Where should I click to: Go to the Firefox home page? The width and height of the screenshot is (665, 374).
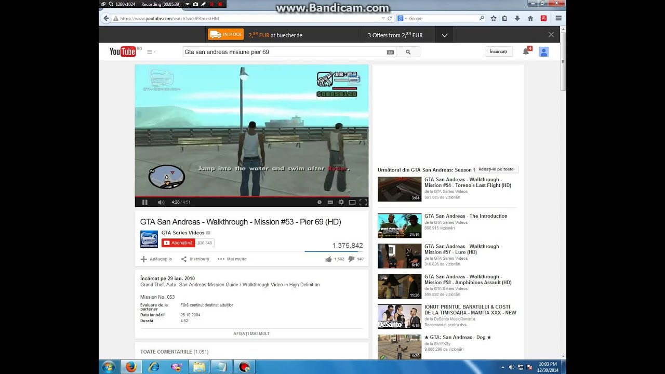point(530,18)
